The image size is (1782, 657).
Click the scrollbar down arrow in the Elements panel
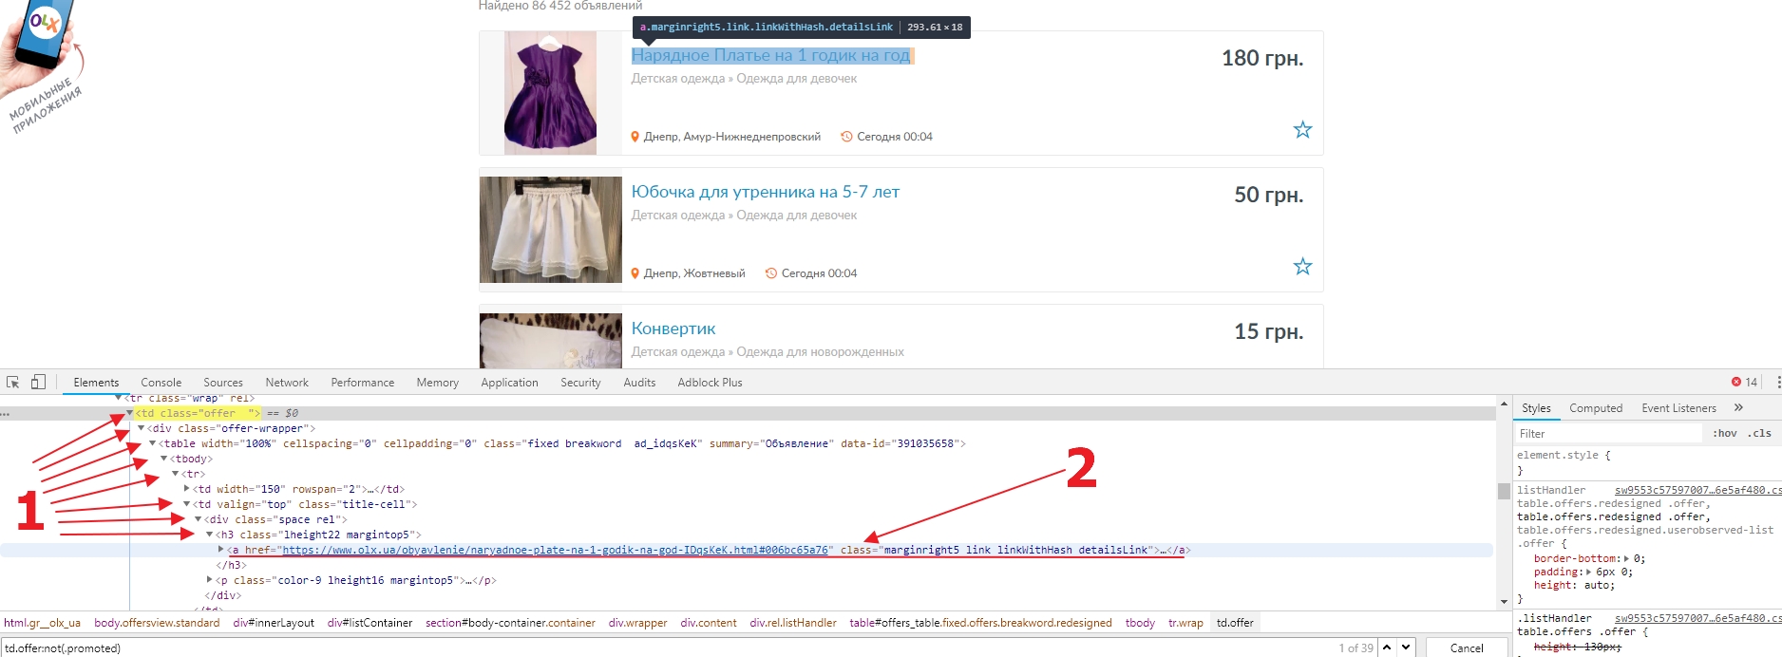pos(1504,602)
